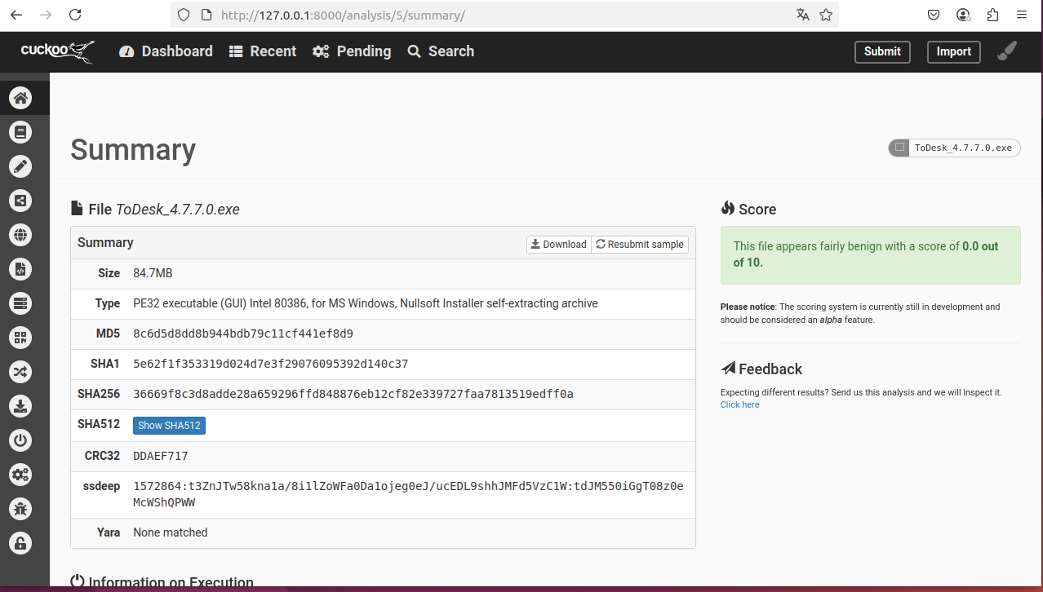Viewport: 1043px width, 592px height.
Task: Click the browser address bar
Action: pyautogui.click(x=490, y=15)
